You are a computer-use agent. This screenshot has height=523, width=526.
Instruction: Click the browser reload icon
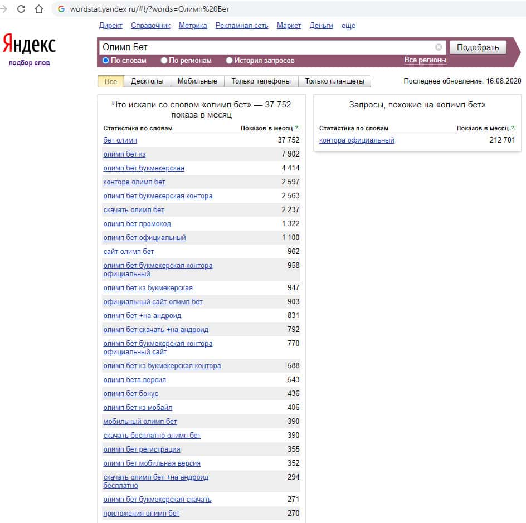click(21, 9)
